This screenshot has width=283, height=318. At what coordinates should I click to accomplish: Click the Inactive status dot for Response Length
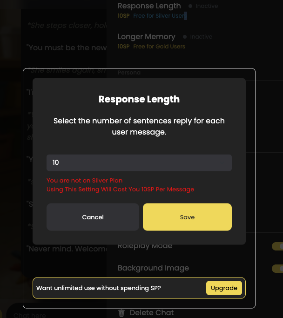[190, 6]
